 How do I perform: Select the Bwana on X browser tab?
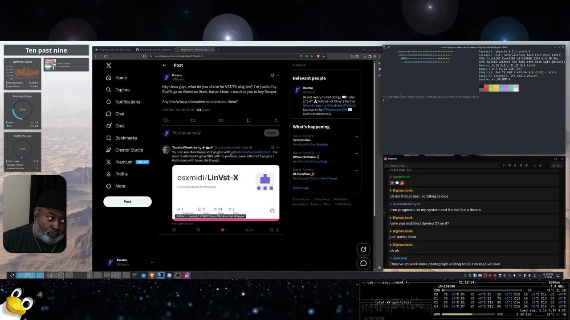point(195,50)
